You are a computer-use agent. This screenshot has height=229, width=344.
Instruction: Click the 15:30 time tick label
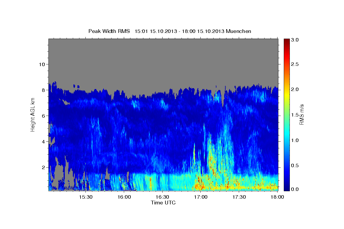85,197
